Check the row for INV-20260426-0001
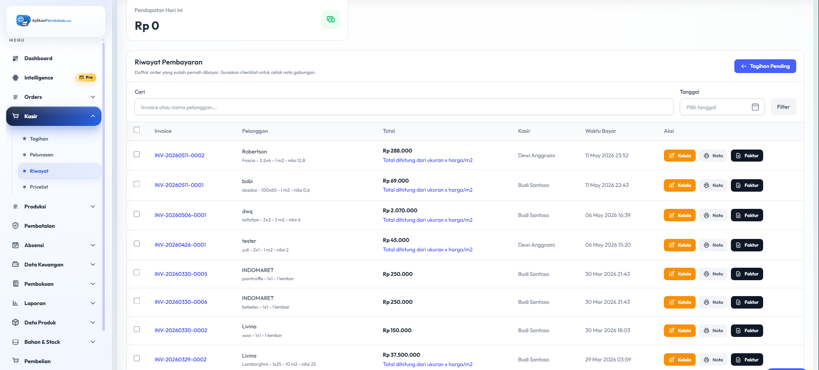819x370 pixels. pos(137,244)
